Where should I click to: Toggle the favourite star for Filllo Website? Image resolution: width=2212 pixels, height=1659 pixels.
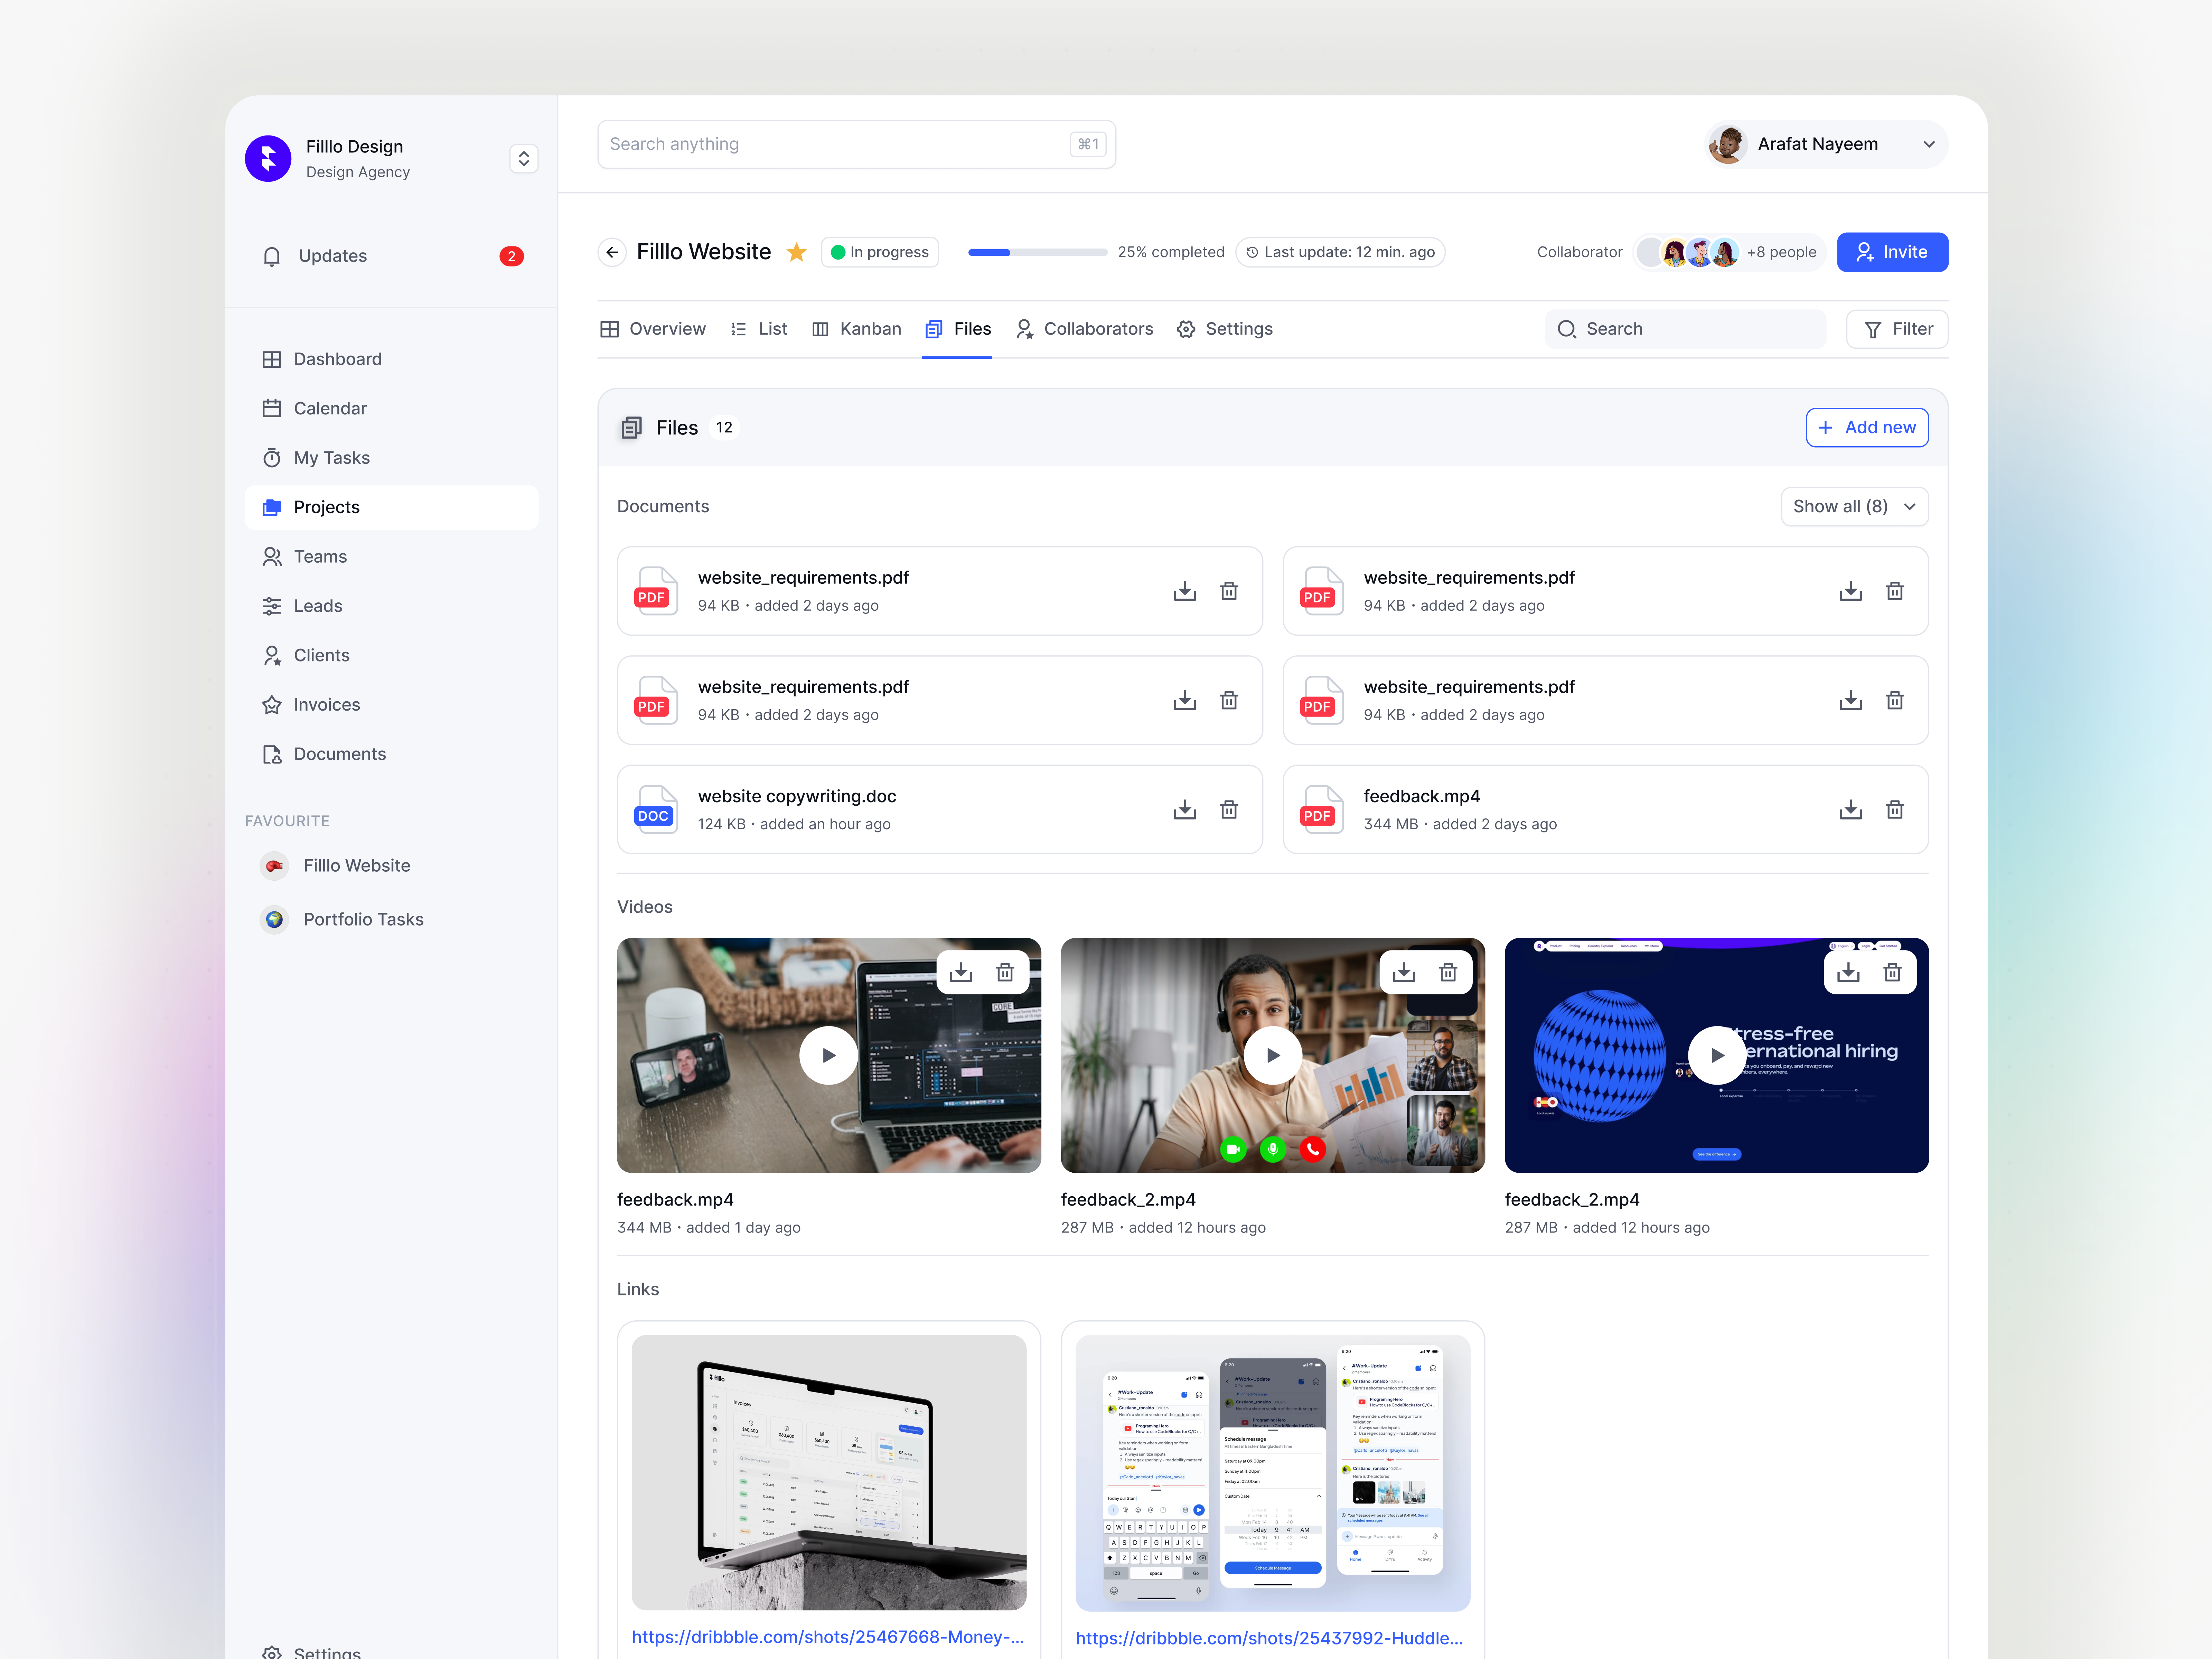796,252
